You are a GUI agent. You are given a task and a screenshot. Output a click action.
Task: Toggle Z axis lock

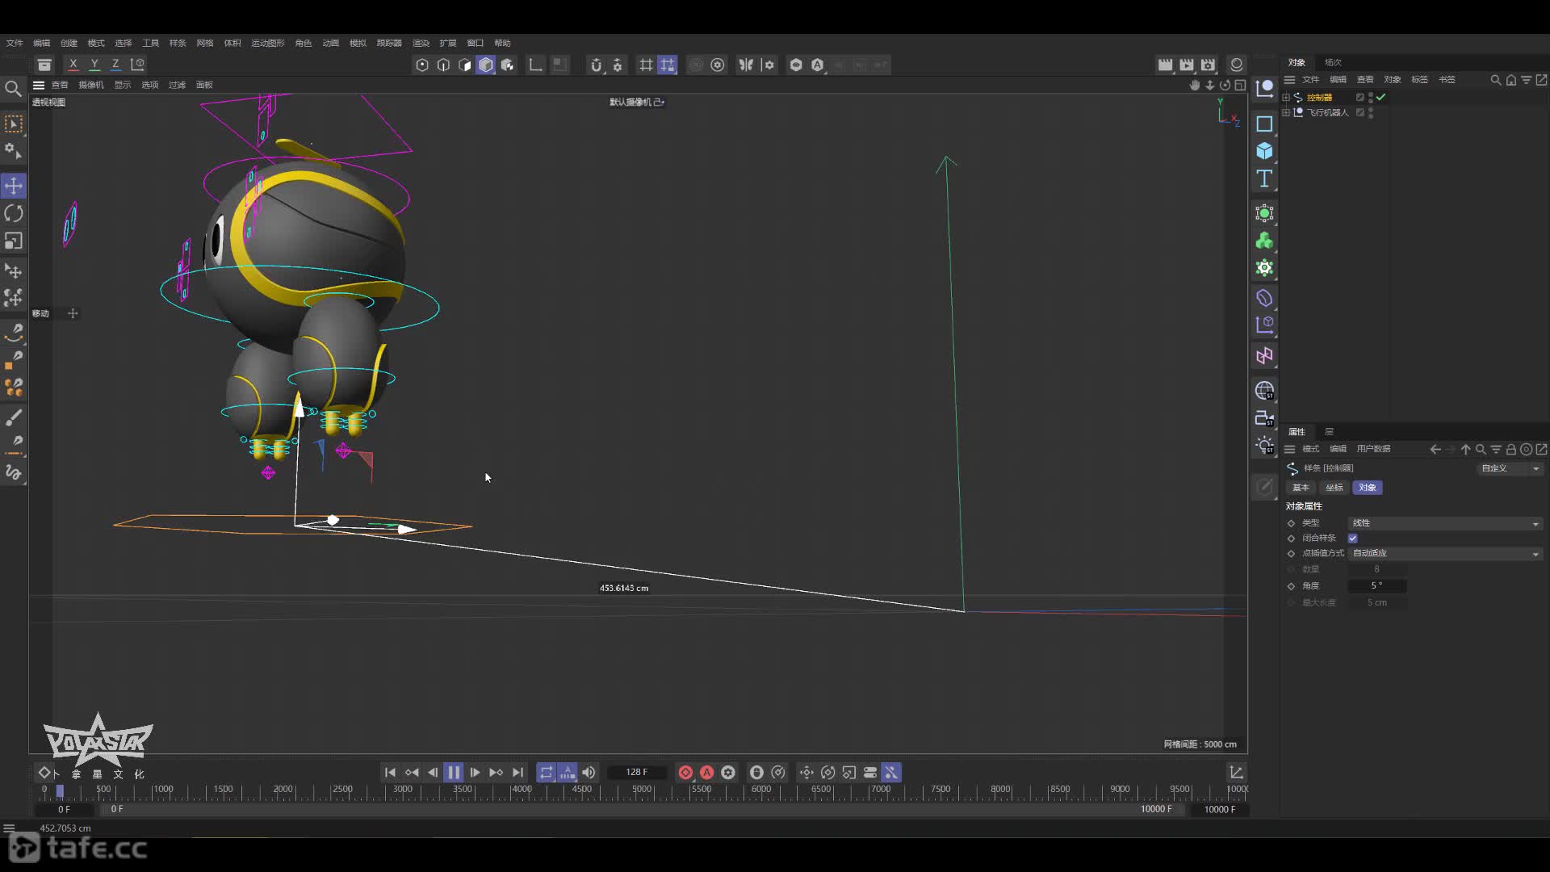(x=115, y=64)
